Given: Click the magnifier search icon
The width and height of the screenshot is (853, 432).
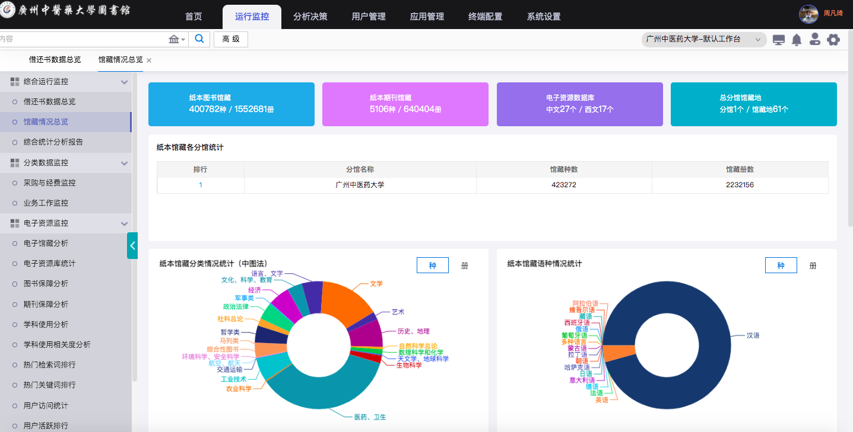Looking at the screenshot, I should [199, 39].
